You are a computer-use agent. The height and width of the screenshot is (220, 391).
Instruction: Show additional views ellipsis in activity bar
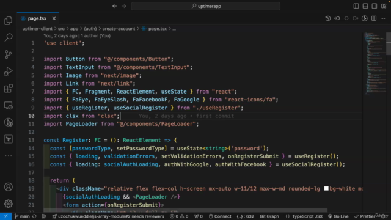tap(8, 156)
